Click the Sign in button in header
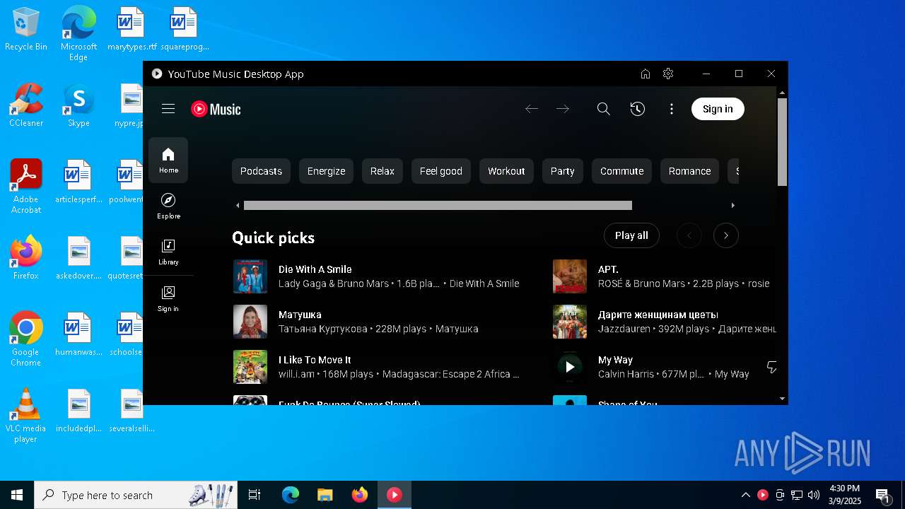Viewport: 905px width, 509px height. click(x=718, y=109)
